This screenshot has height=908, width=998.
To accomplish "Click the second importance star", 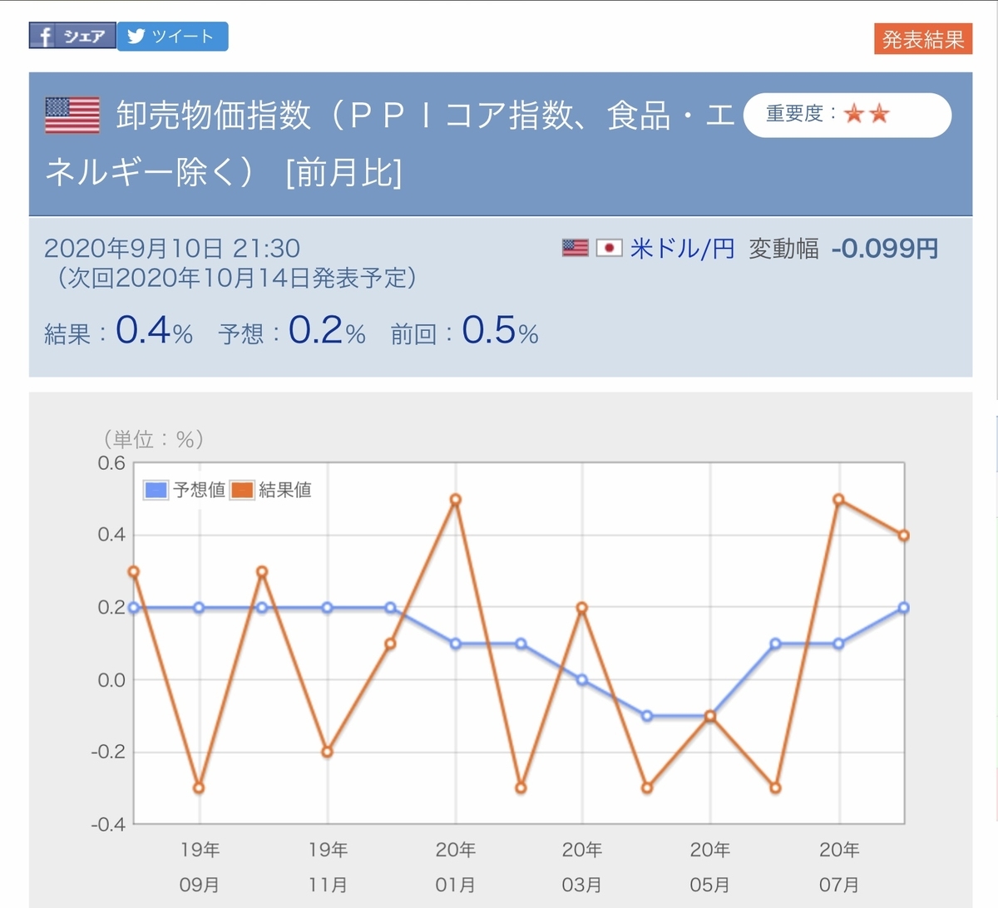I will pyautogui.click(x=879, y=114).
